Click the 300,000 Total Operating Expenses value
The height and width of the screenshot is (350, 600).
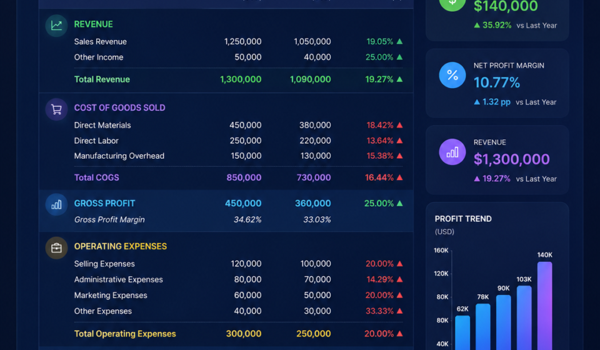click(244, 334)
